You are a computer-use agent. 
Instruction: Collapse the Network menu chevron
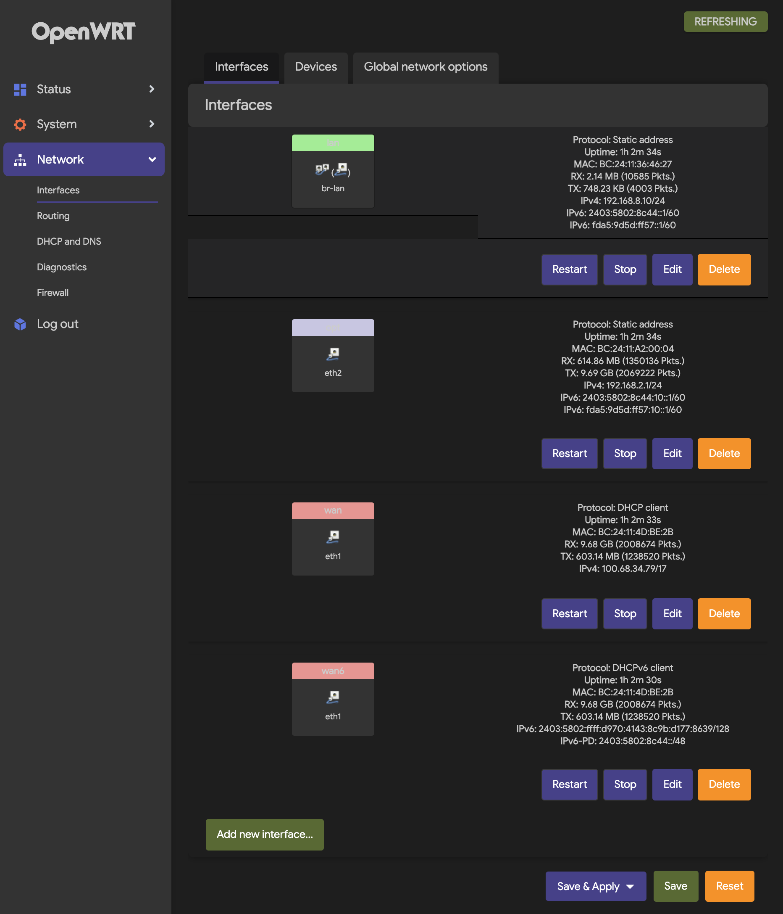tap(152, 160)
